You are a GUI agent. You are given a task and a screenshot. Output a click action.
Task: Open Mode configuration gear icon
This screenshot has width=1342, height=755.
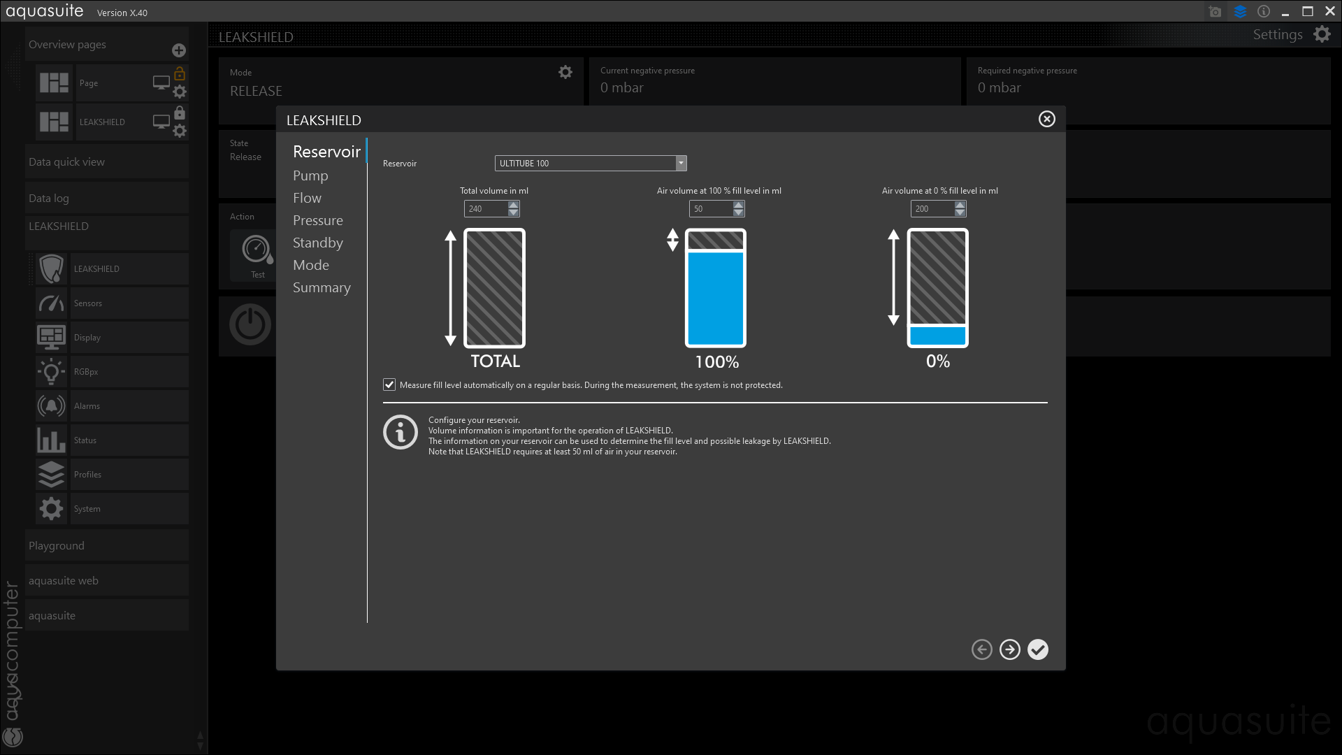click(x=565, y=72)
